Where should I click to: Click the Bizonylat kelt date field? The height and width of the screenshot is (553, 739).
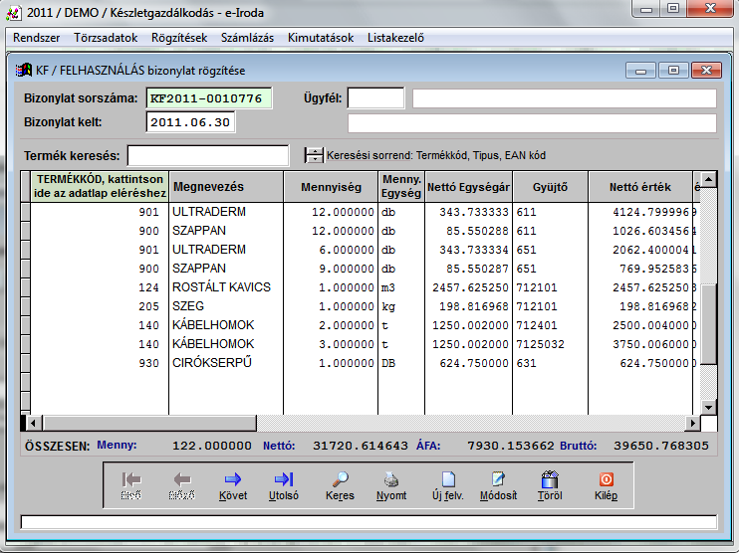point(188,122)
